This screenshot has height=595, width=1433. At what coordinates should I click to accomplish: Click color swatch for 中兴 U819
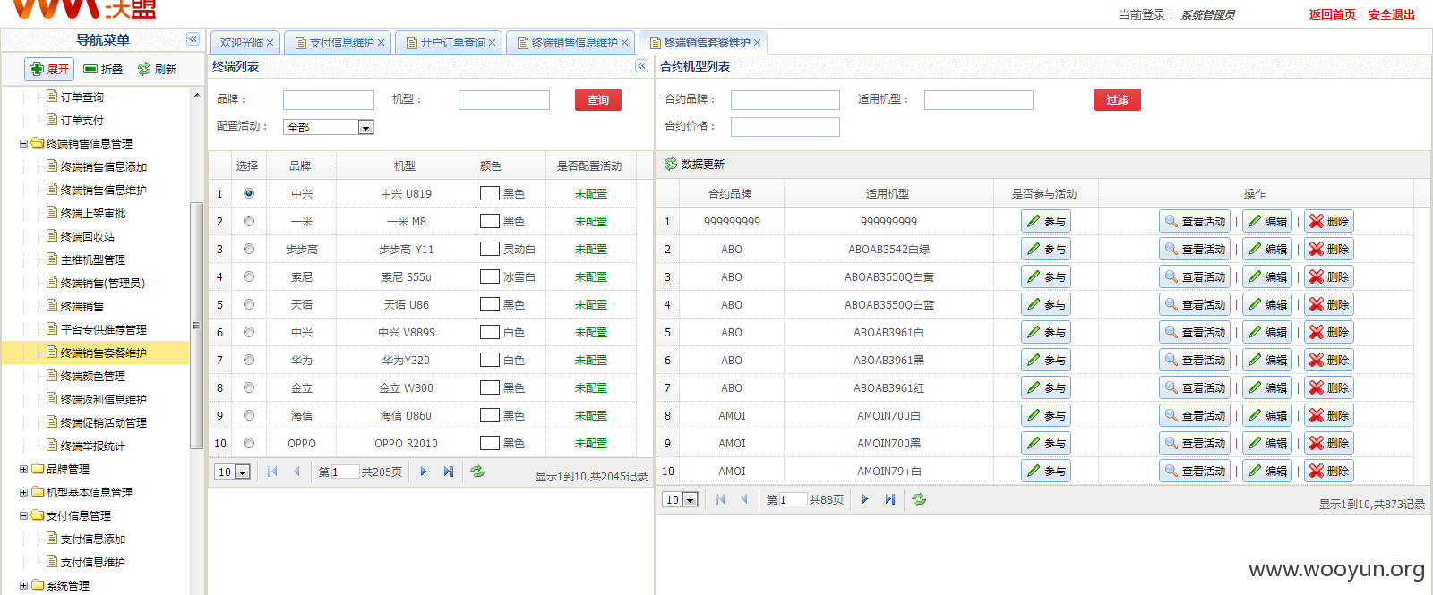tap(490, 193)
